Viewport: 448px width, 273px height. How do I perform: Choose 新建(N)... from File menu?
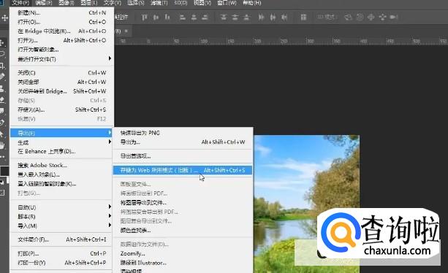61,13
